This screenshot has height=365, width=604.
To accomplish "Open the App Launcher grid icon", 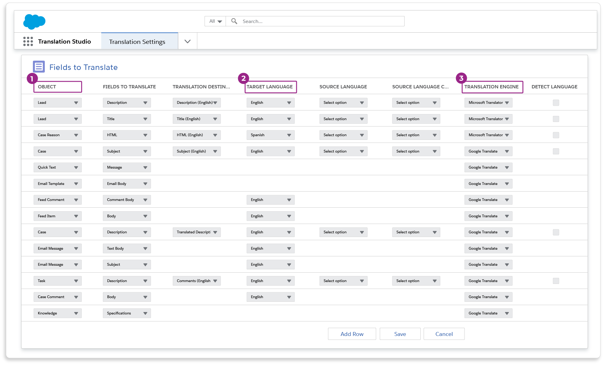I will [28, 41].
